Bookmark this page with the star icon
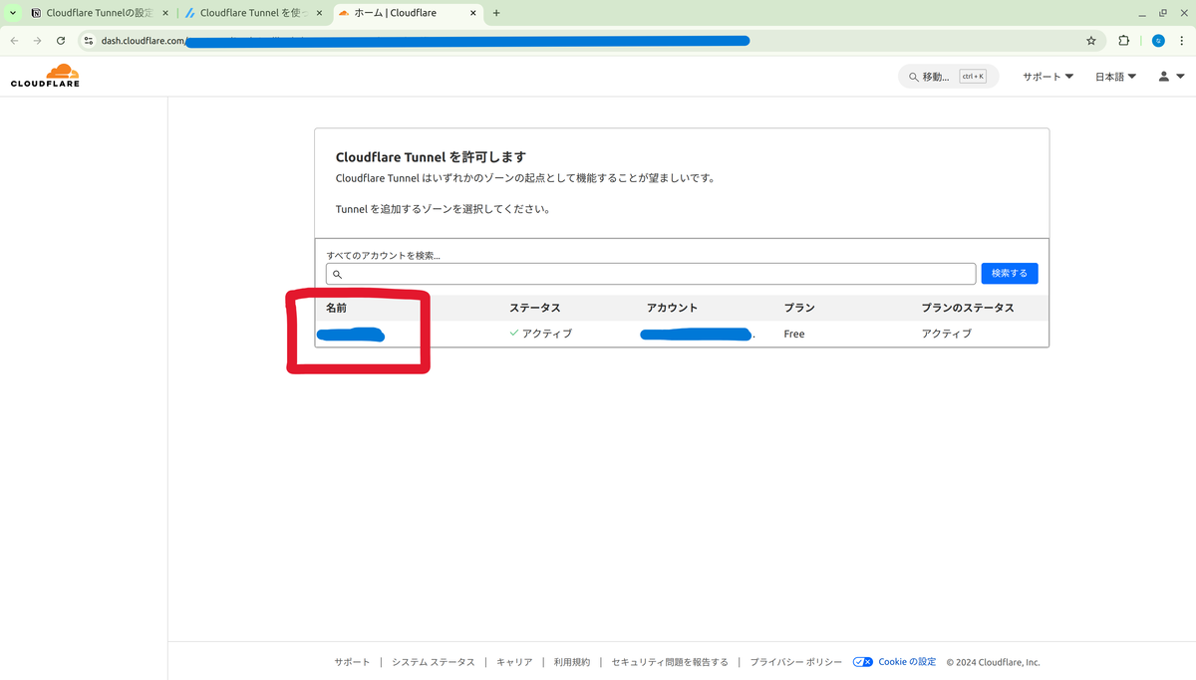Screen dimensions: 1196x680 tap(1091, 41)
